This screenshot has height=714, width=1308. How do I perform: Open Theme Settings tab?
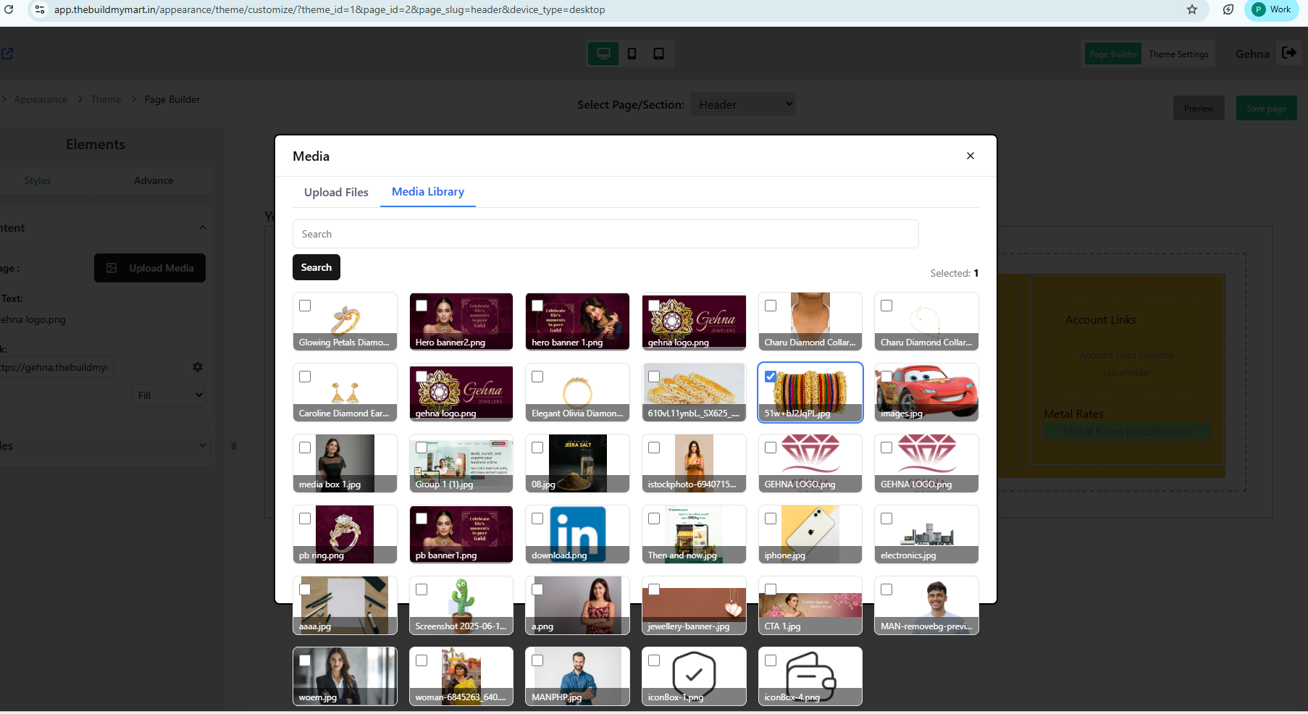(1178, 54)
